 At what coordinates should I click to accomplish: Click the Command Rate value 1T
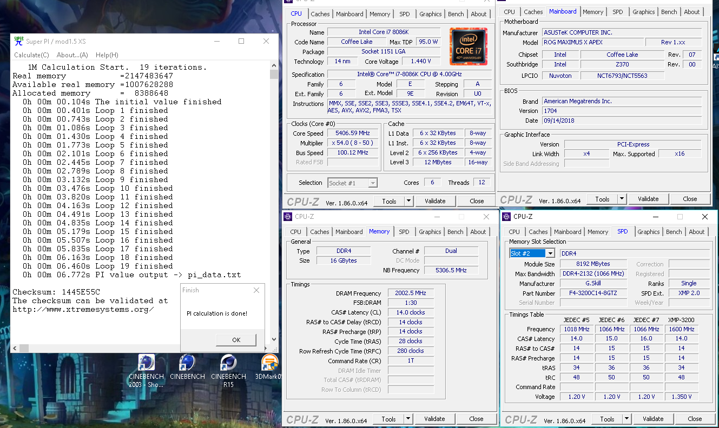411,360
